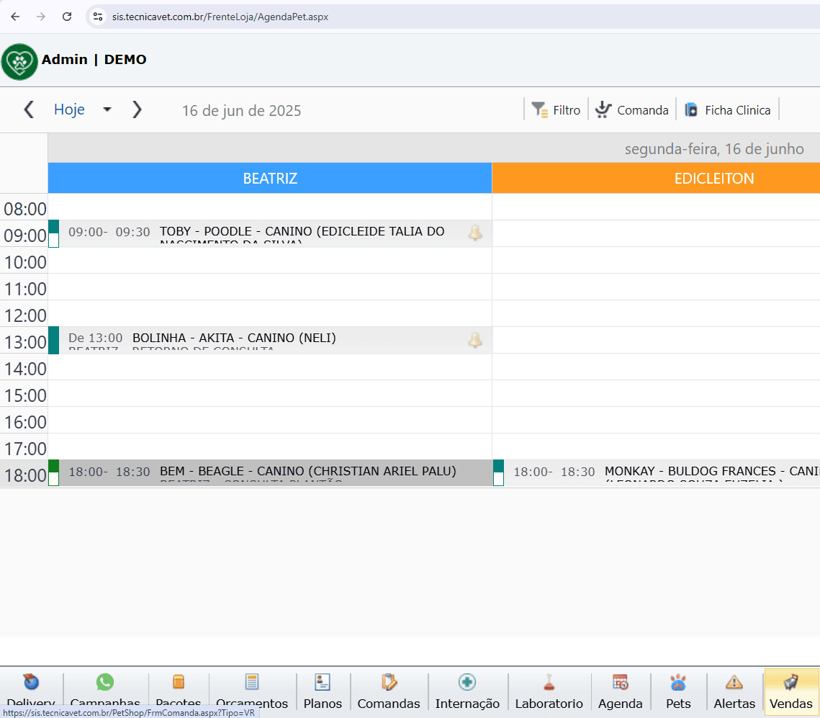Click the bell icon on TOBY appointment
This screenshot has width=820, height=718.
pos(475,233)
